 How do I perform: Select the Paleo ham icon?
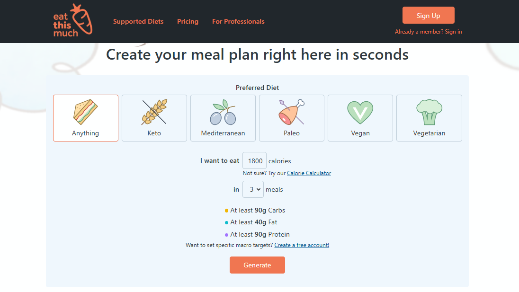[292, 112]
